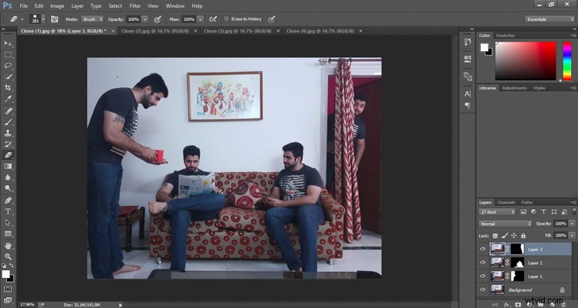This screenshot has width=578, height=308.
Task: Open the options bar Opacity dropdown arrow
Action: (145, 19)
